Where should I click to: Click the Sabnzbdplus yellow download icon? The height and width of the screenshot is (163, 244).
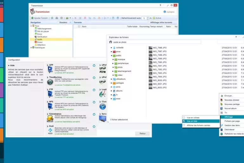[50, 119]
